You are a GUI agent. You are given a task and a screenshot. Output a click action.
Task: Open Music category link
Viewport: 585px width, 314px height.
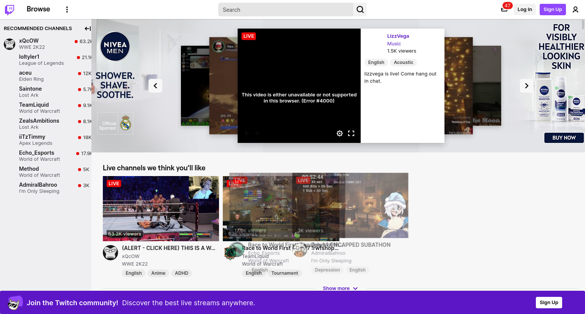click(x=394, y=44)
